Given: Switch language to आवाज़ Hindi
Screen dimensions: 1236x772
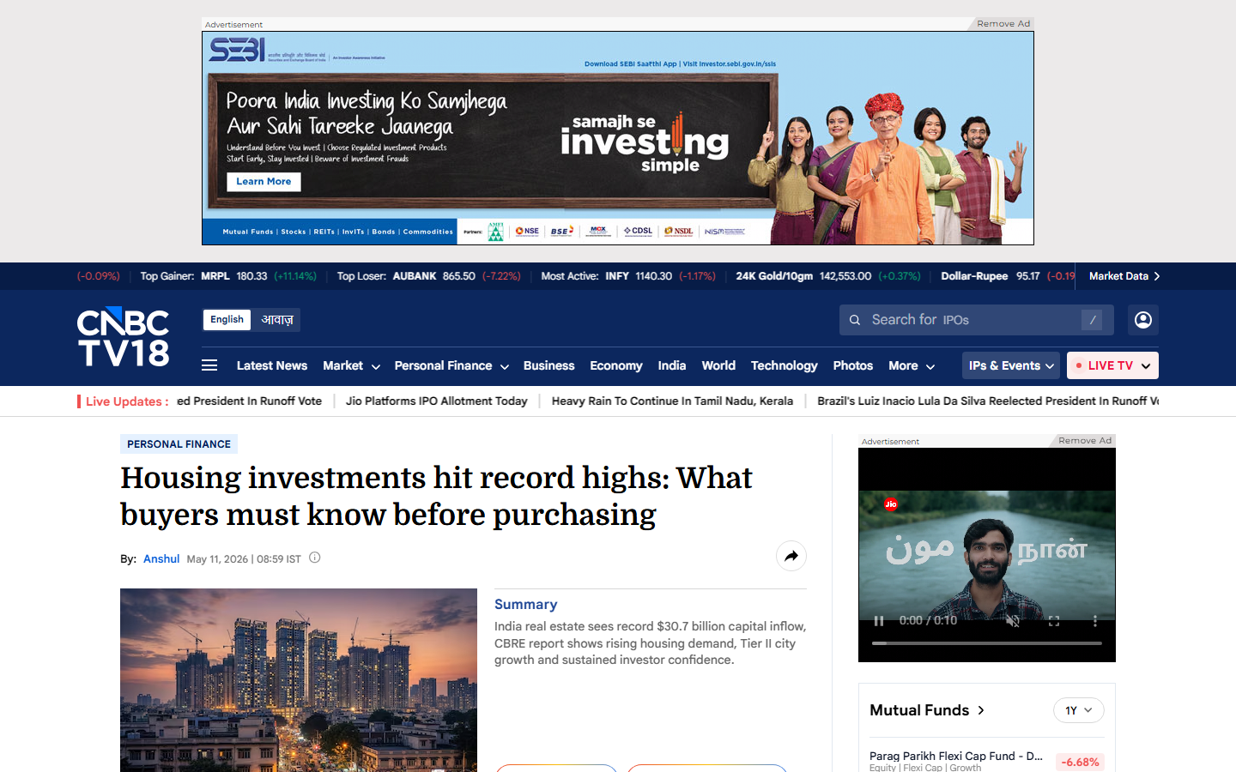Looking at the screenshot, I should pos(277,320).
